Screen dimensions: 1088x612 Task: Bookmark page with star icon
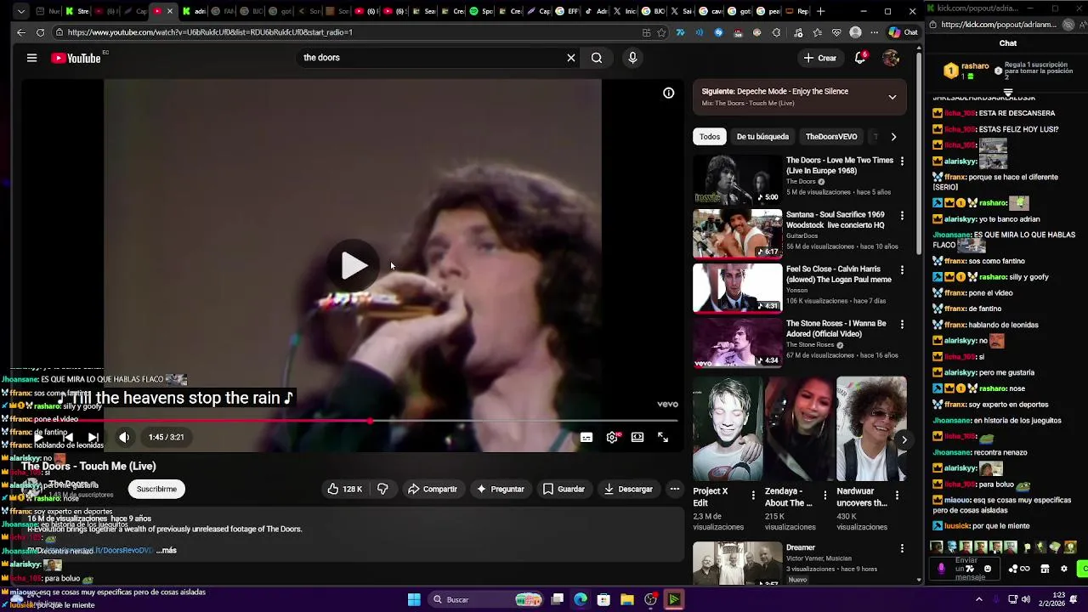click(661, 32)
